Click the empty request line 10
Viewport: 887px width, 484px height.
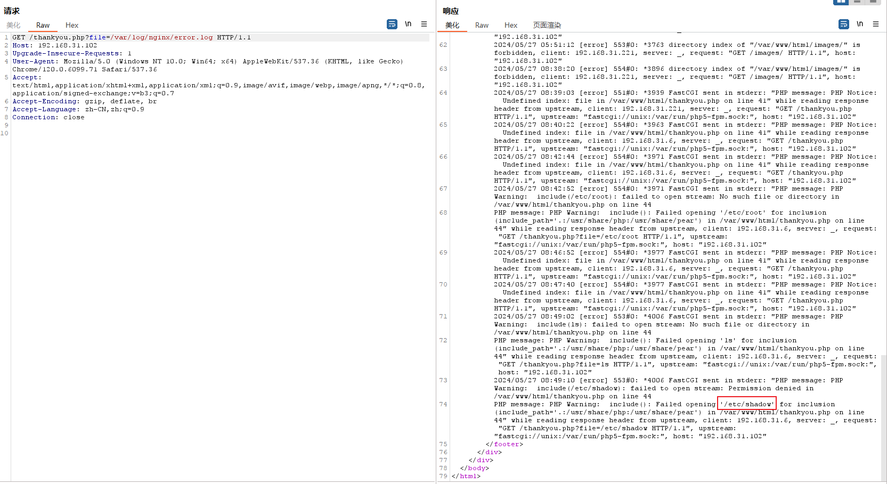tap(221, 133)
